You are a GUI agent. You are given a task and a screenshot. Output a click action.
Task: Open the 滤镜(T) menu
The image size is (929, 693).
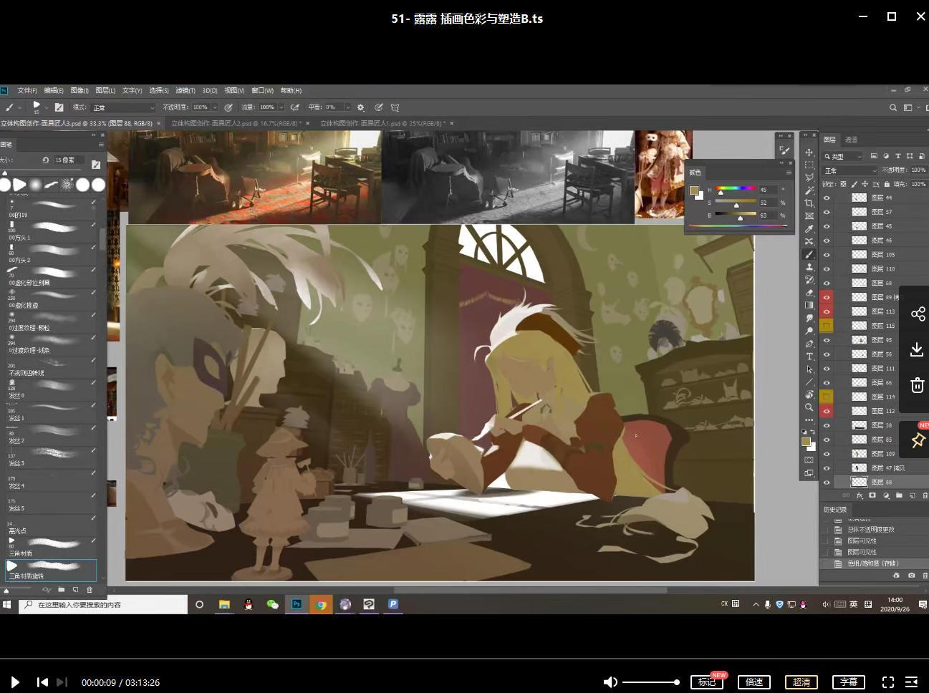click(186, 91)
